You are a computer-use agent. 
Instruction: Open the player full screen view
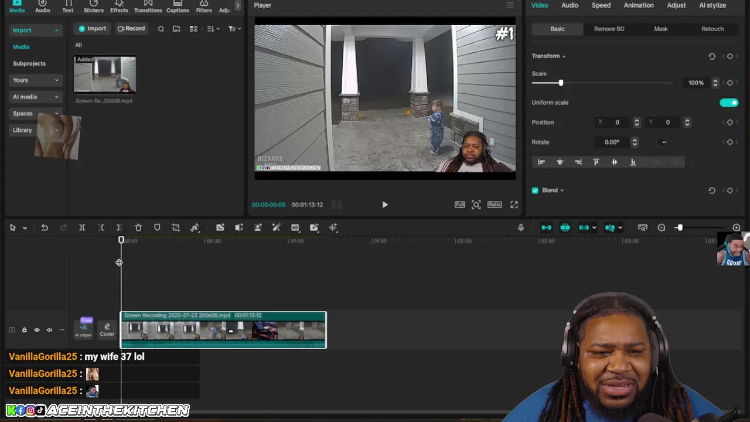[514, 205]
